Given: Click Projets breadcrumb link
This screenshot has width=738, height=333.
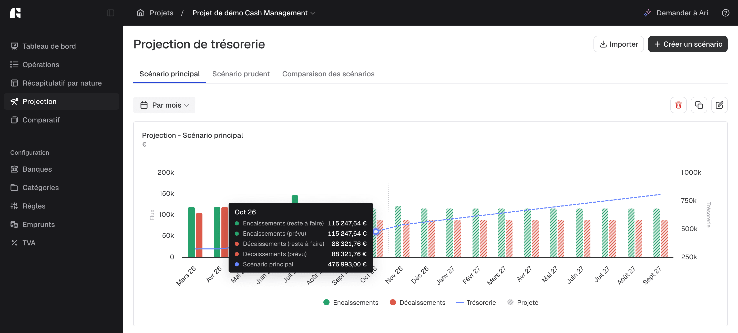Looking at the screenshot, I should [161, 13].
